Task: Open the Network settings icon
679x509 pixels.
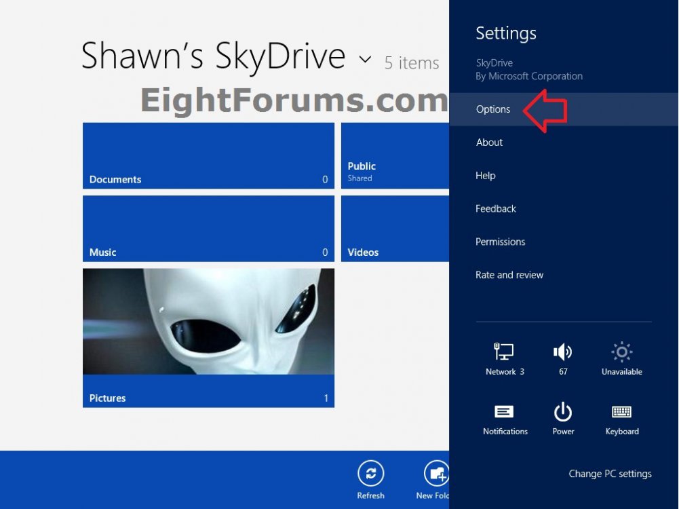Action: click(503, 352)
